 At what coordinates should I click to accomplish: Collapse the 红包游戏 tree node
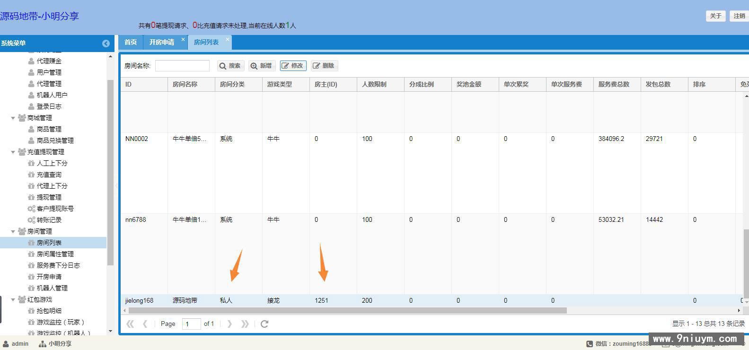(13, 300)
